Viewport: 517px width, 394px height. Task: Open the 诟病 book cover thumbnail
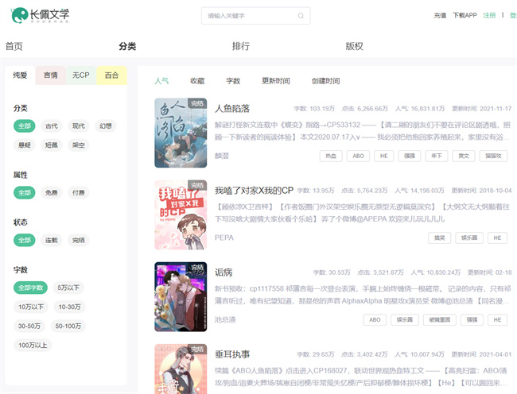(180, 297)
